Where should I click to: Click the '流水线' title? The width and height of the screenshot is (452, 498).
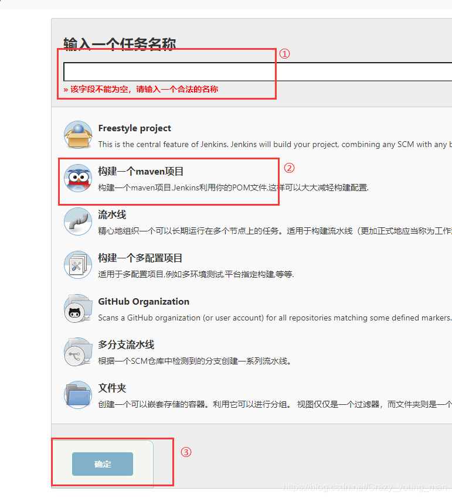[112, 214]
